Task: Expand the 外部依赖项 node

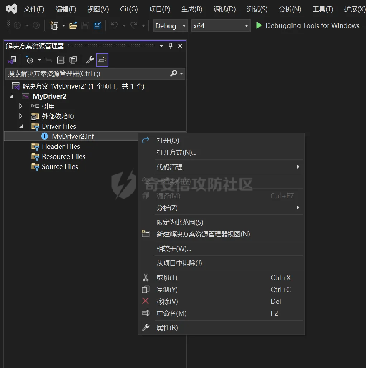Action: point(21,116)
